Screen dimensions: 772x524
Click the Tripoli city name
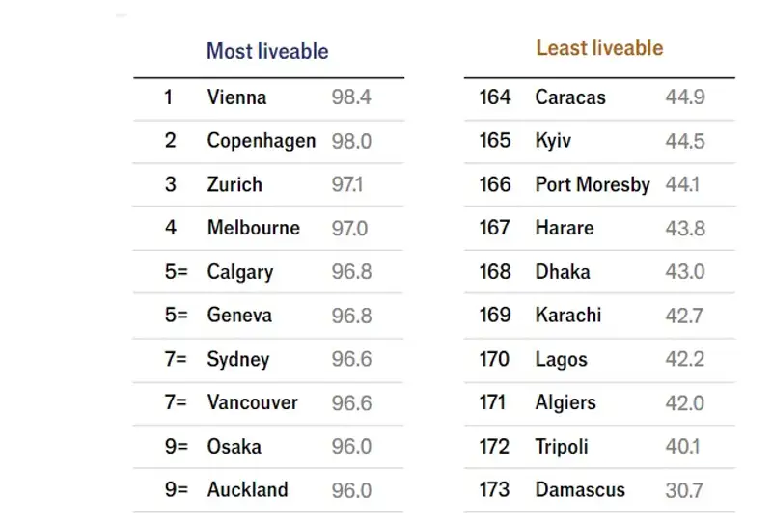(x=562, y=447)
